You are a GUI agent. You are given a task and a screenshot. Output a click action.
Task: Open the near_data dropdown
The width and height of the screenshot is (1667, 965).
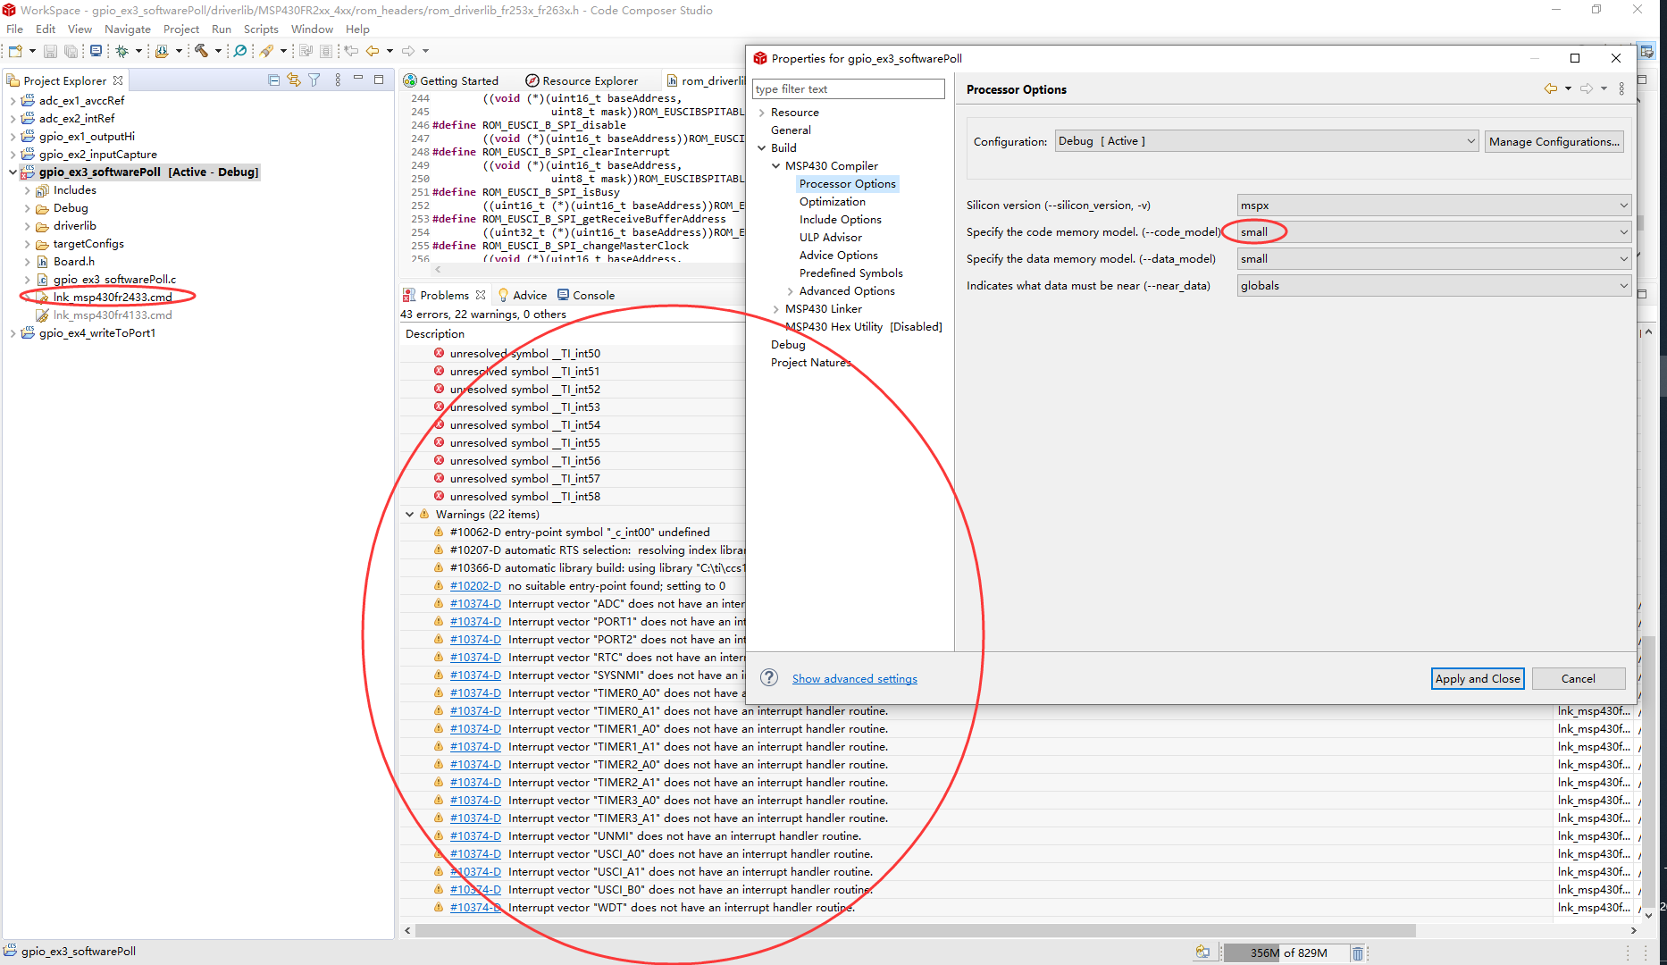pos(1434,286)
